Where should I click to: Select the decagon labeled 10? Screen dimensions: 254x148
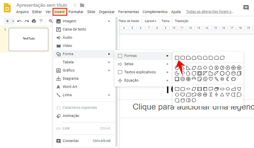coord(233,68)
